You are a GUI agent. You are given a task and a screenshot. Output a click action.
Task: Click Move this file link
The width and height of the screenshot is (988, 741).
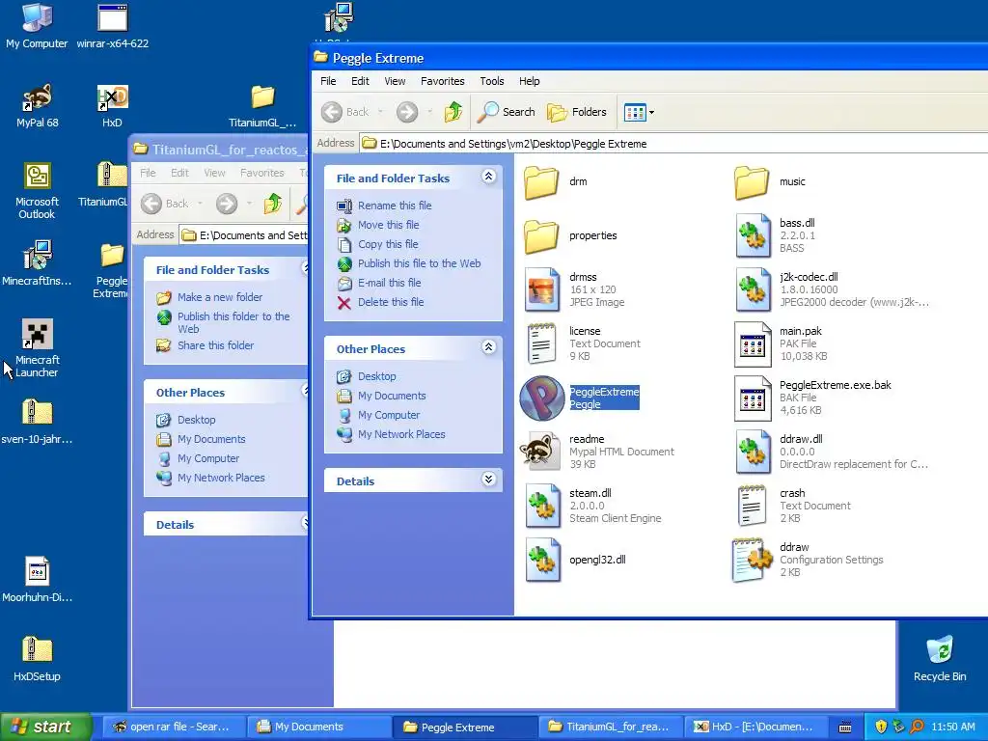coord(388,225)
